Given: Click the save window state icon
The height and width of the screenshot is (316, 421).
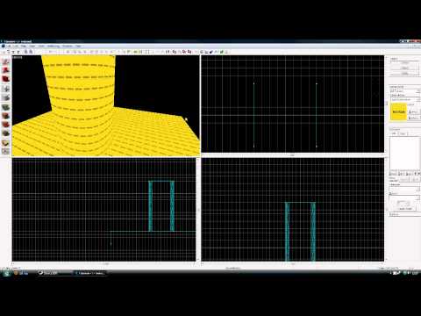Looking at the screenshot, I should 31,52.
